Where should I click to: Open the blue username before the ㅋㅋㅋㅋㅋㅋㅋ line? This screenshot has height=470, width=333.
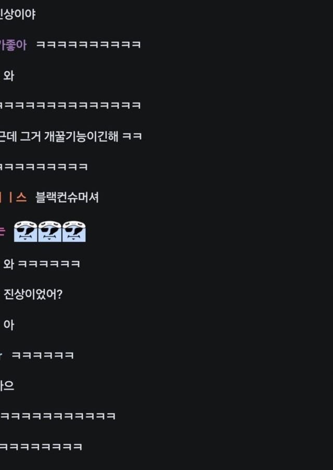coord(1,356)
